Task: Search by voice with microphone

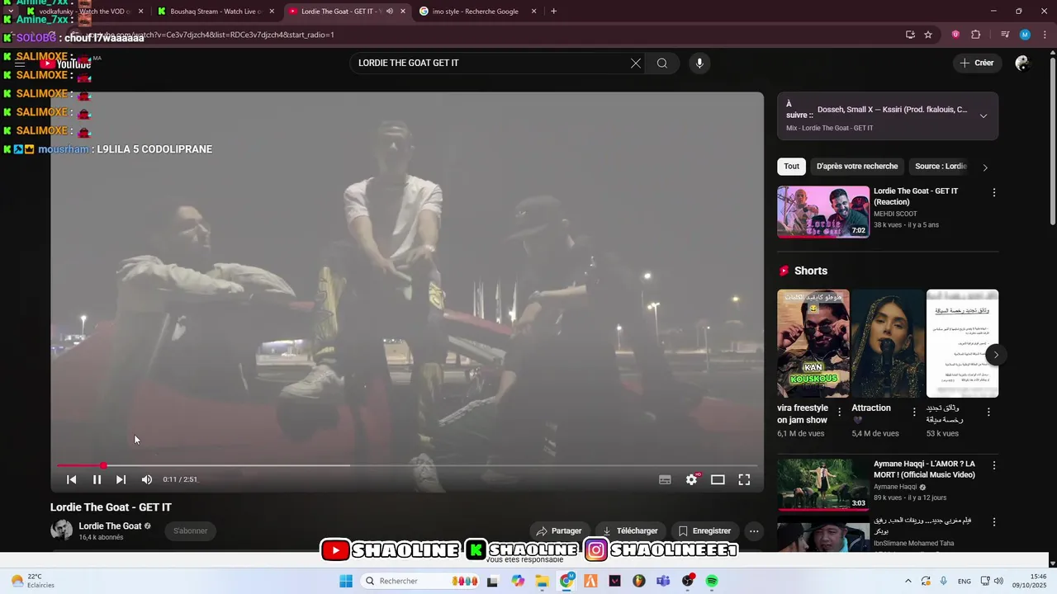Action: (699, 63)
